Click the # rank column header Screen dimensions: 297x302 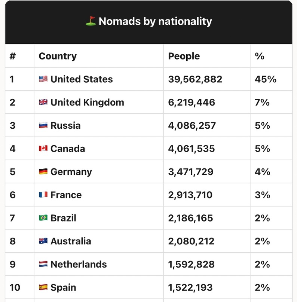(x=13, y=56)
